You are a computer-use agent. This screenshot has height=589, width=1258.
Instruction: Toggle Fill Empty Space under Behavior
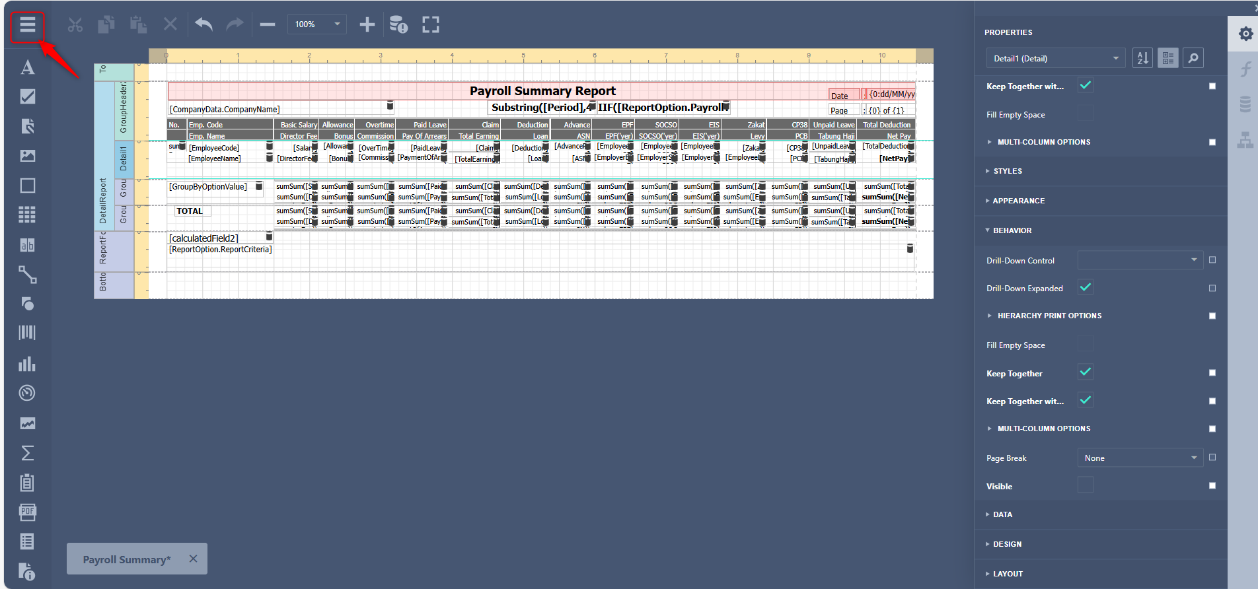point(1085,344)
